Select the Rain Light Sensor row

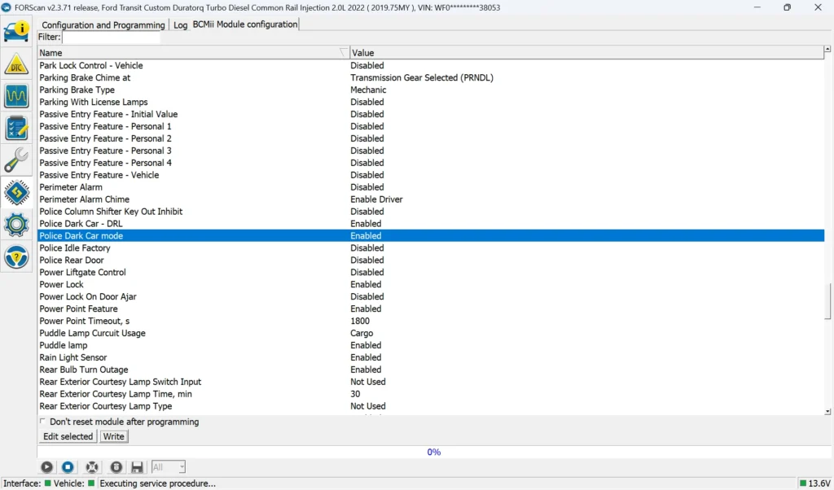431,357
